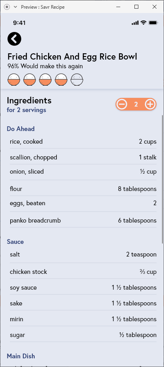The height and width of the screenshot is (367, 164).
Task: Open the Main Dish section heading
Action: [x=21, y=356]
